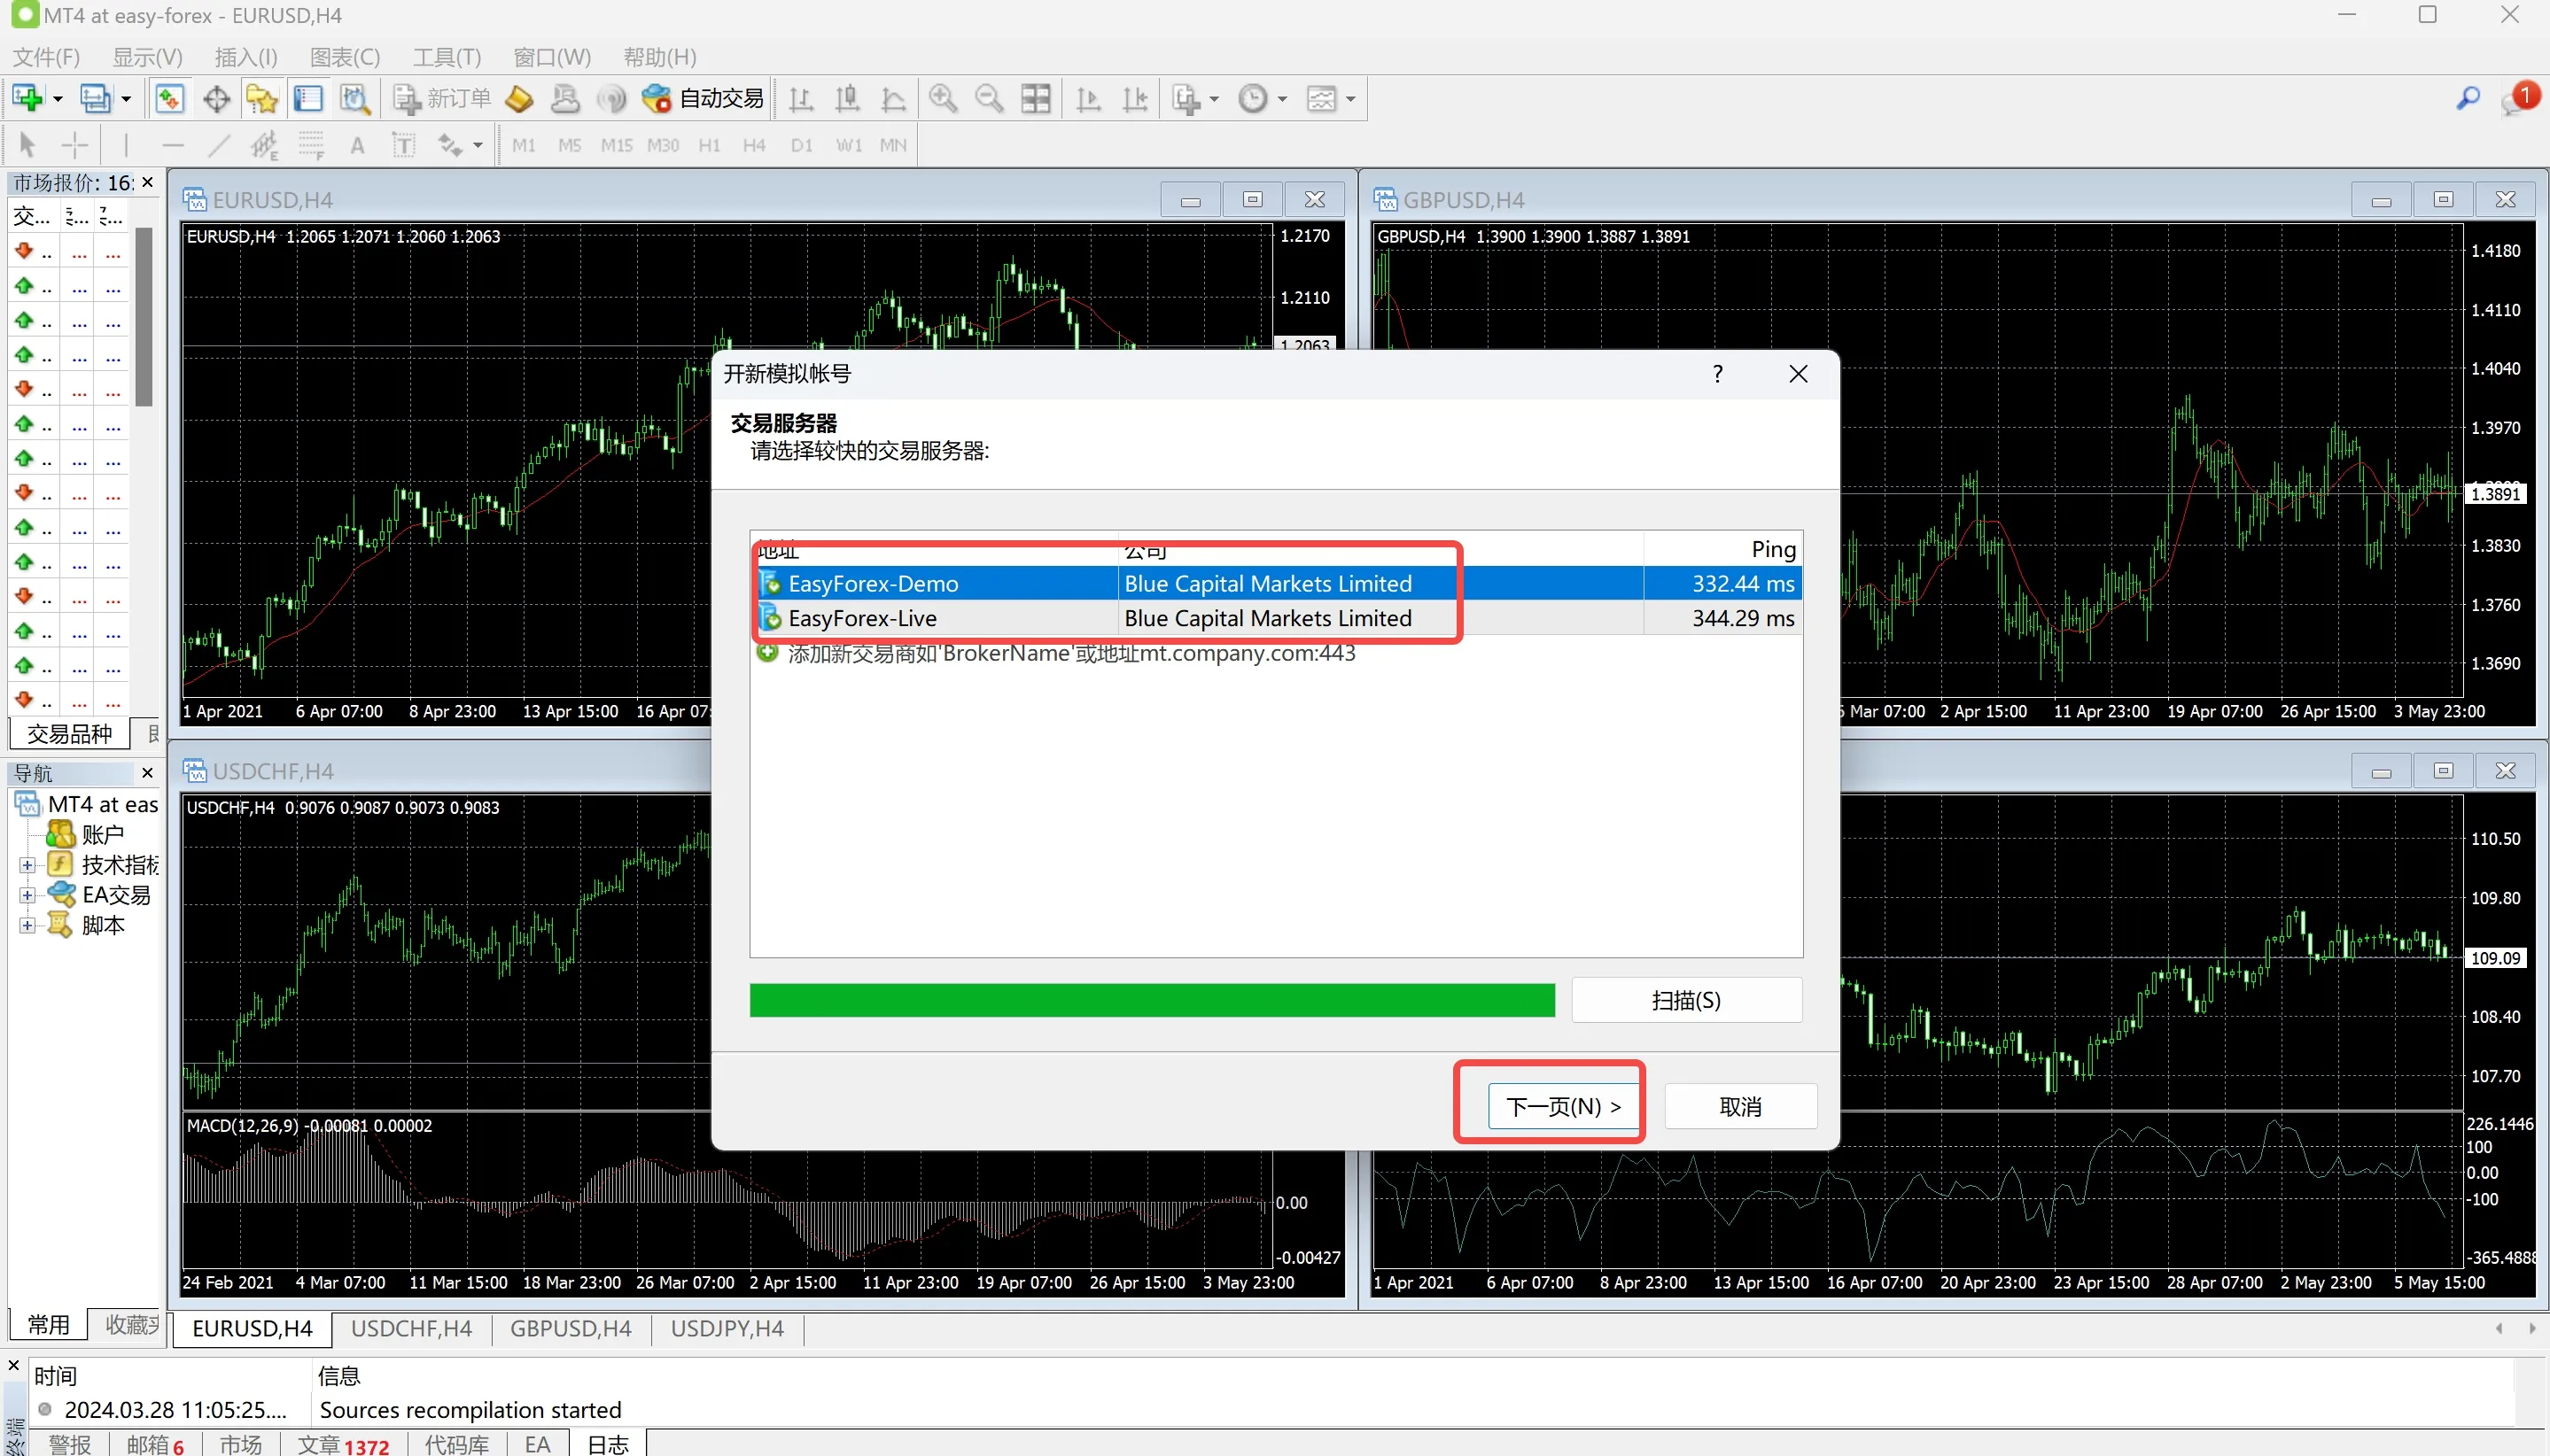Switch timeframe to M1
The height and width of the screenshot is (1456, 2550).
[524, 146]
